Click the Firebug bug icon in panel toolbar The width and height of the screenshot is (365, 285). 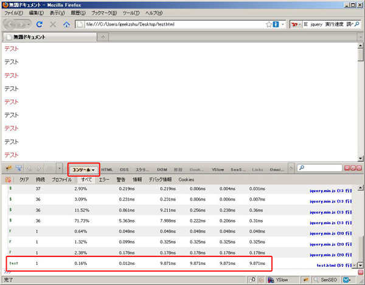pos(9,168)
